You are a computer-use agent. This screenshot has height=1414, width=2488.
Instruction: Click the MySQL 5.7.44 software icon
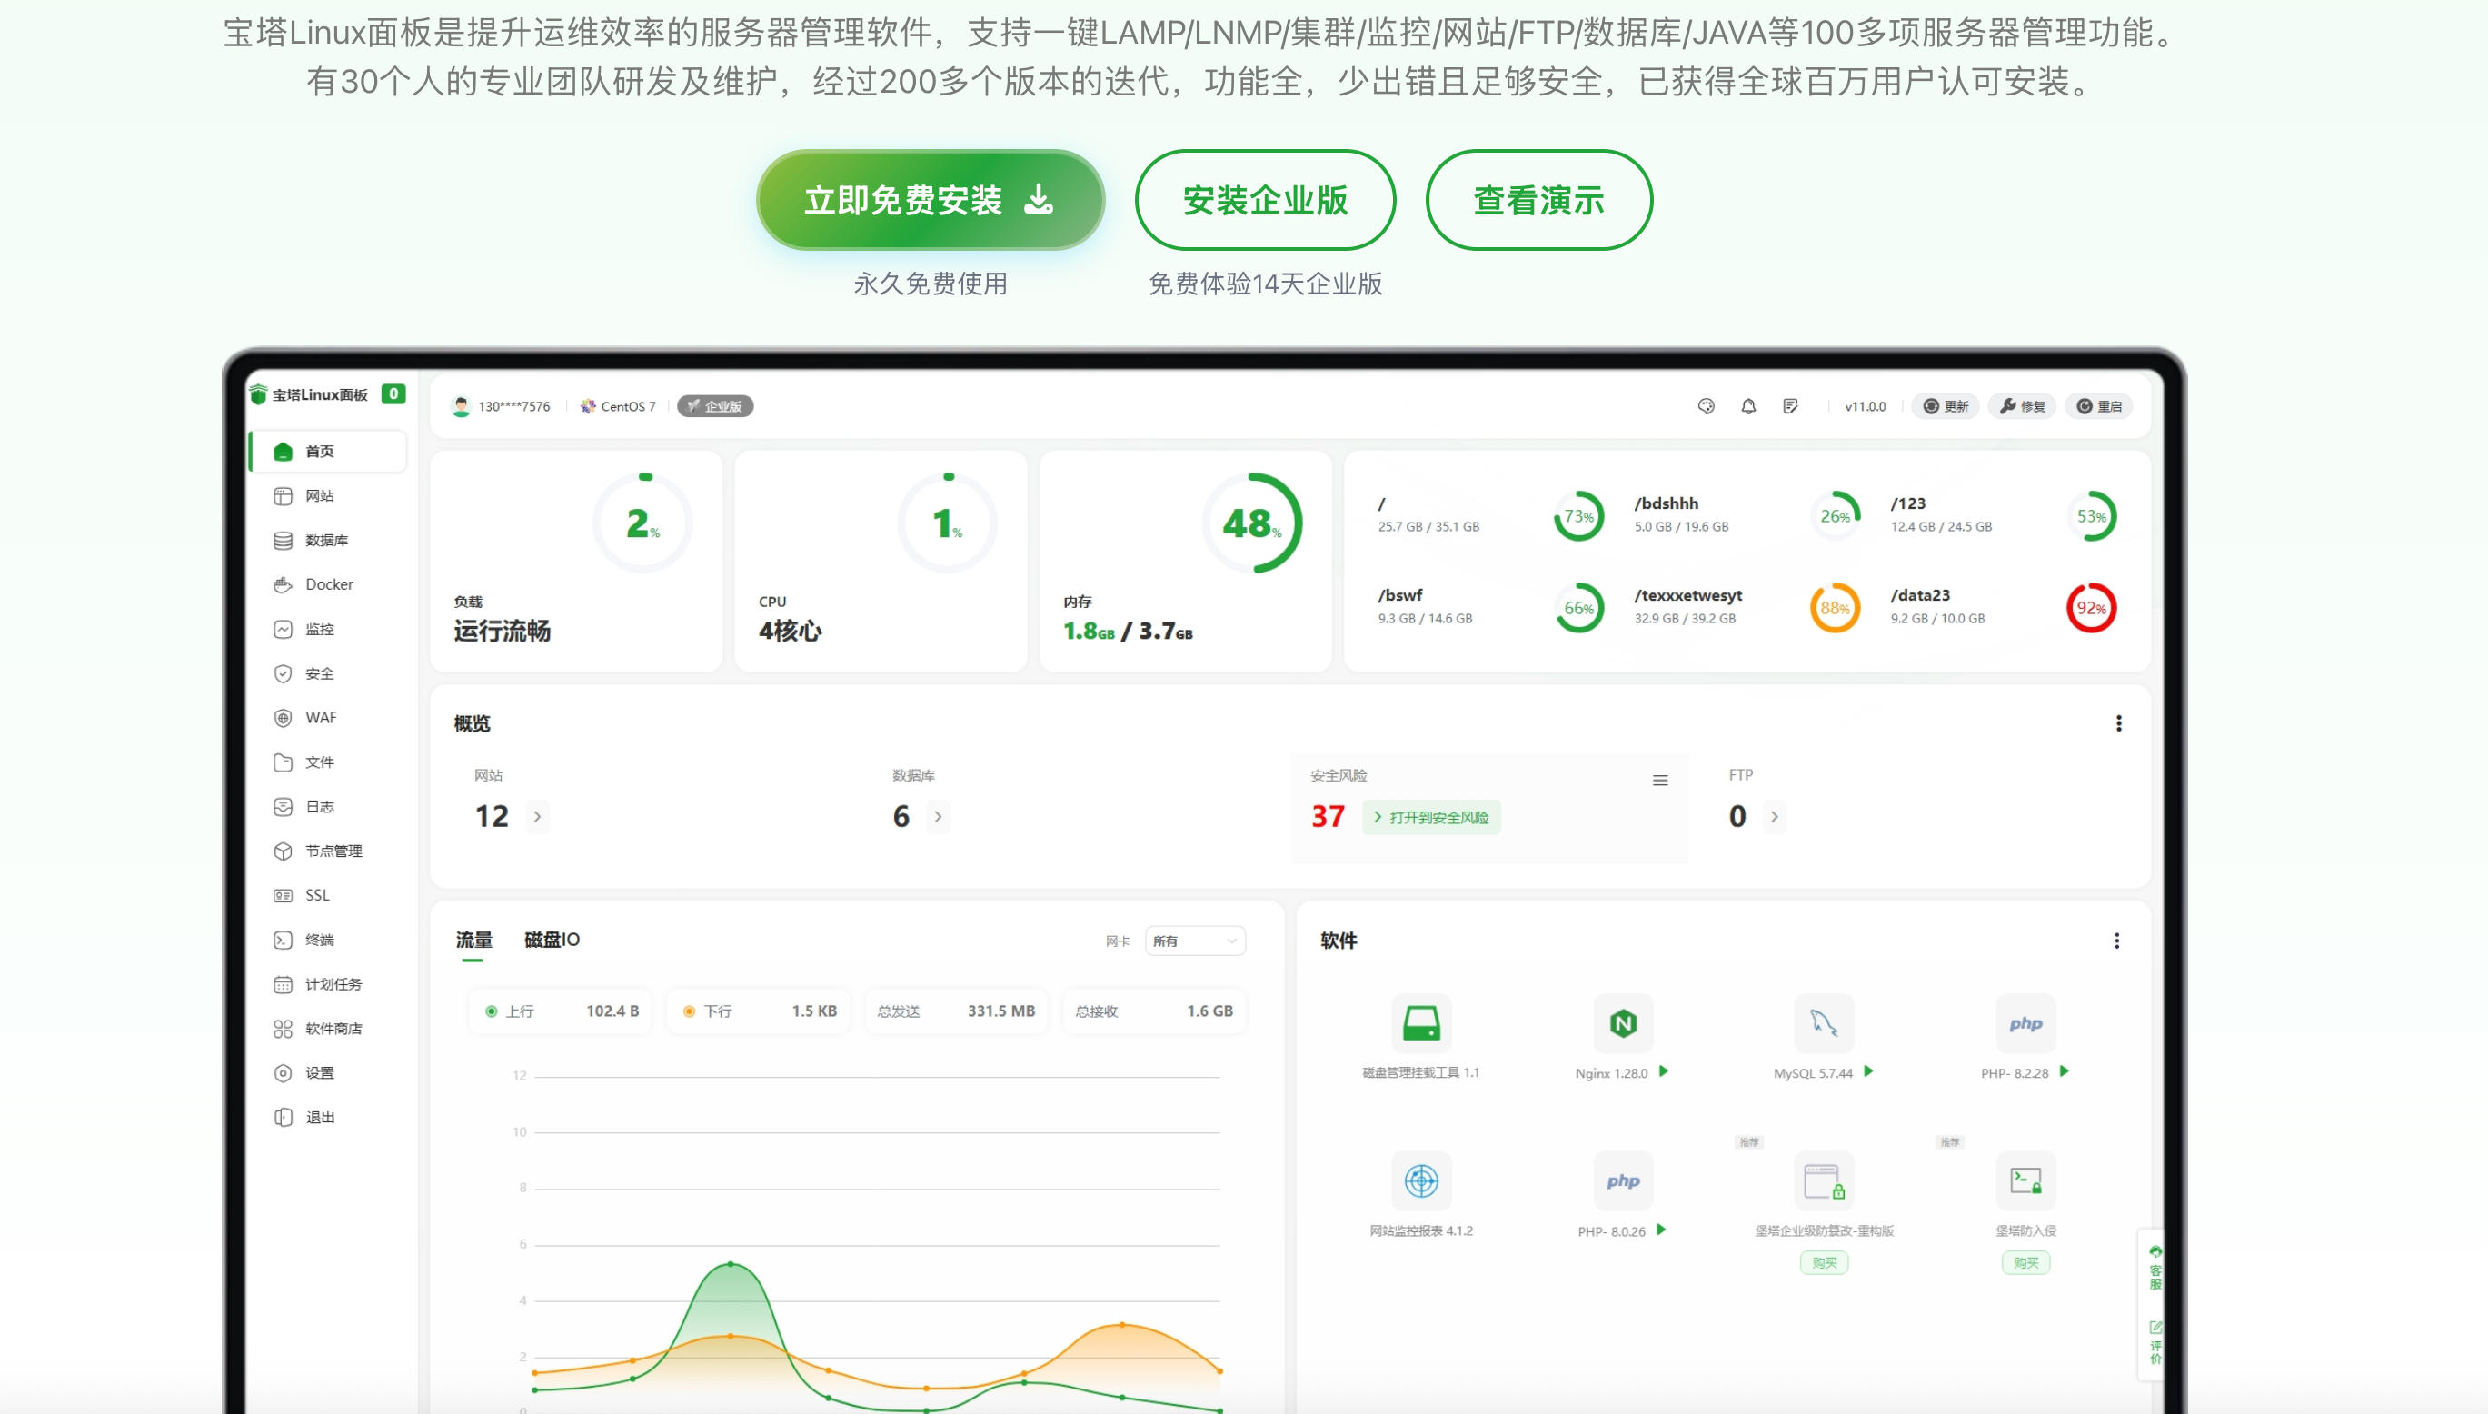point(1824,1022)
